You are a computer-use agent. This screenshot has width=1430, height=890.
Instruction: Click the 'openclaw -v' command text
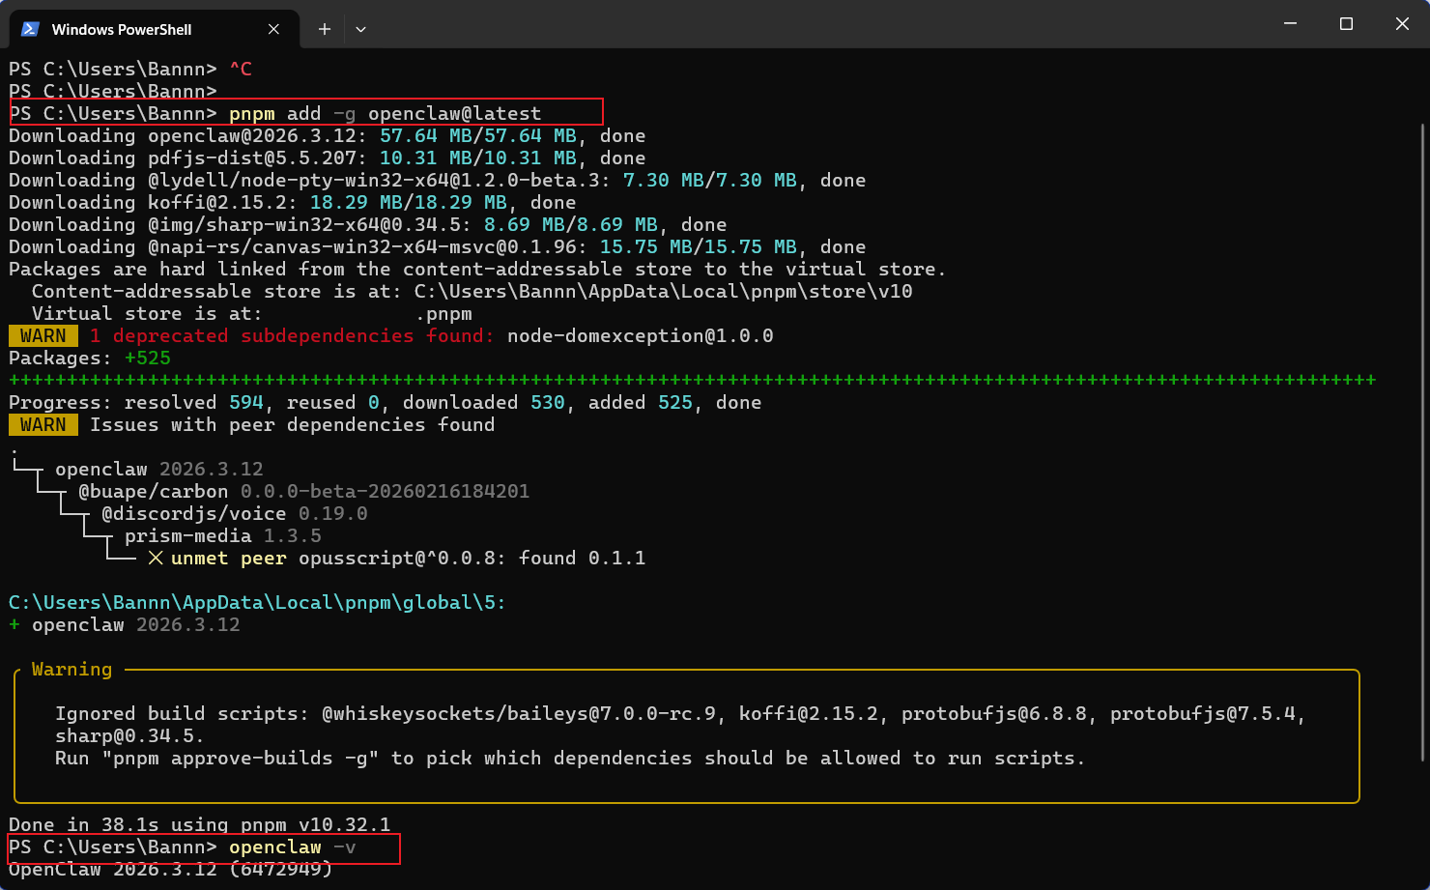pyautogui.click(x=292, y=847)
